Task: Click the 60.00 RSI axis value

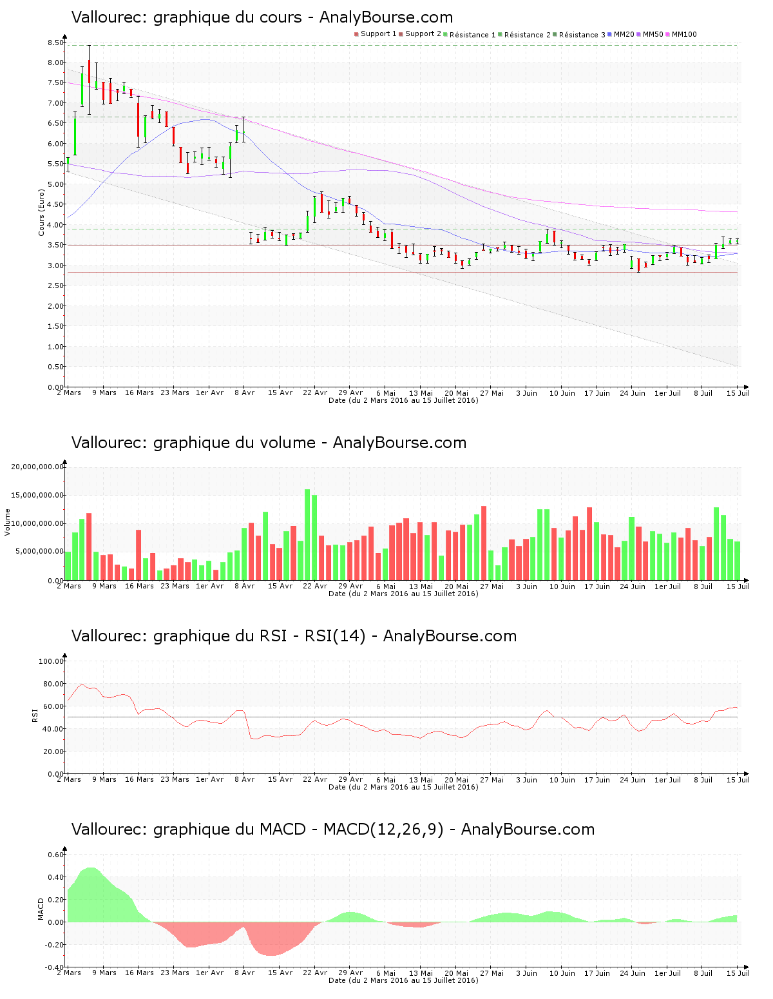Action: [53, 706]
